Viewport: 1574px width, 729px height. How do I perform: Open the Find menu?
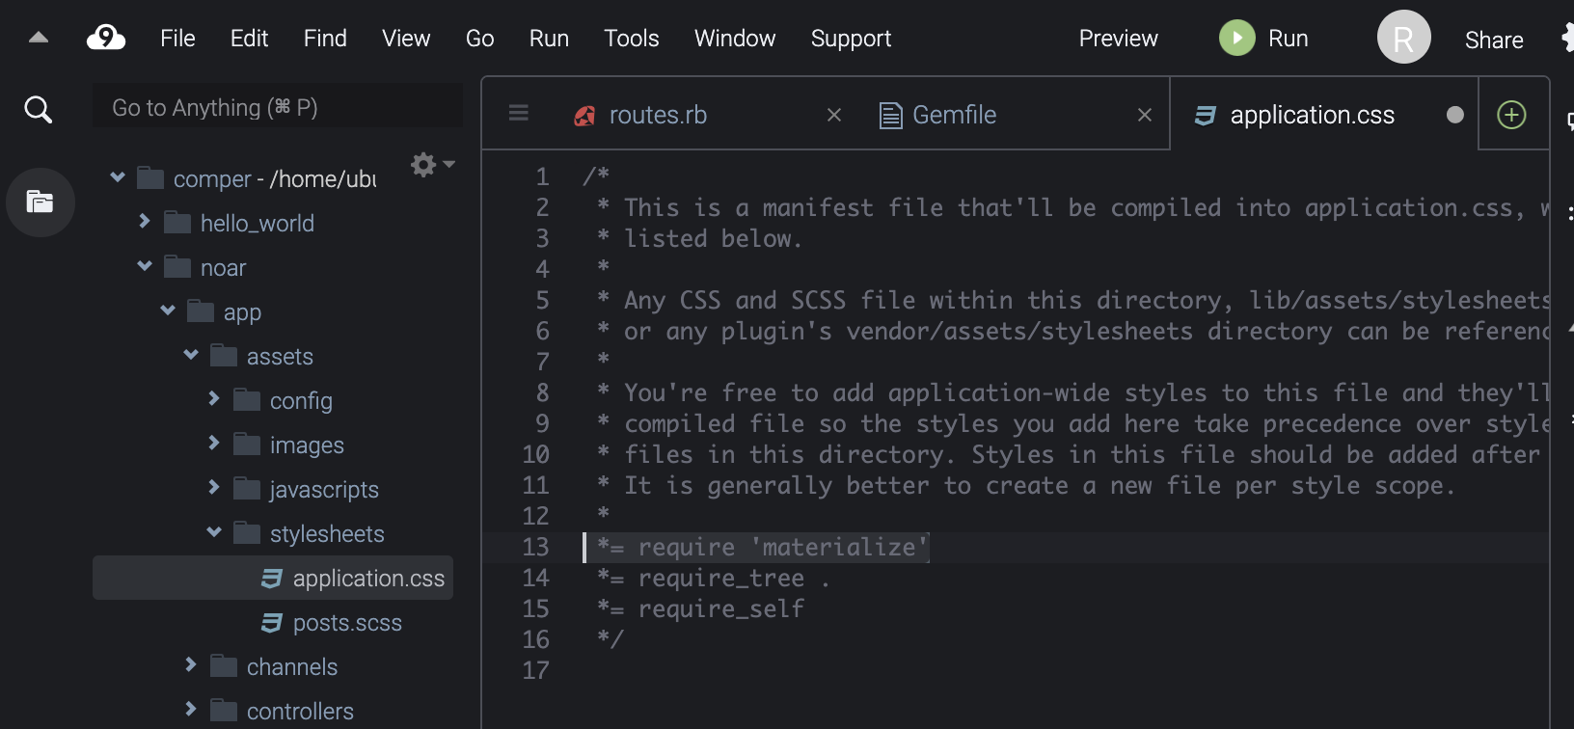(x=325, y=38)
